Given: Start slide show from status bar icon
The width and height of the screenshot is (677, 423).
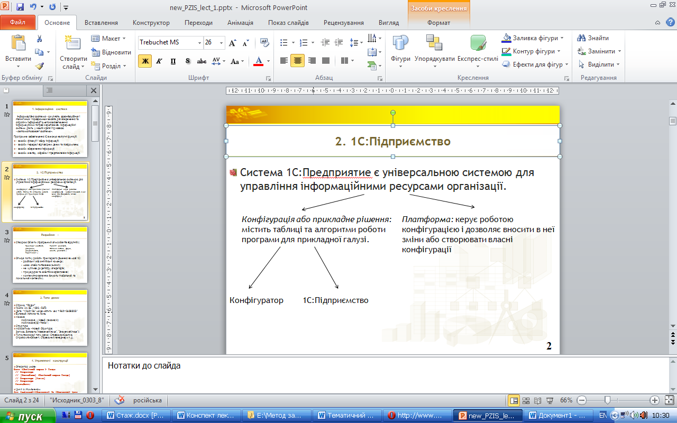Looking at the screenshot, I should [x=550, y=400].
